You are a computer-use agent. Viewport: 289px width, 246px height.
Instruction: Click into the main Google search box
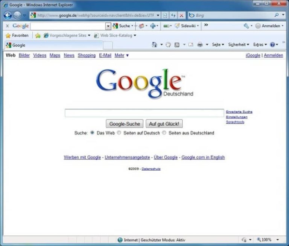[x=144, y=113]
